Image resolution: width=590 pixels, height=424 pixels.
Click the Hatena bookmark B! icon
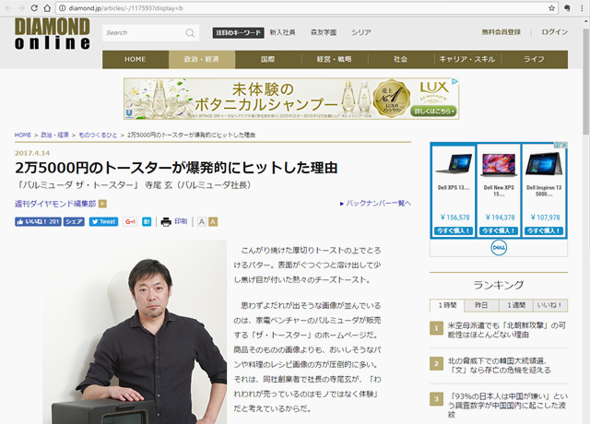tap(147, 222)
